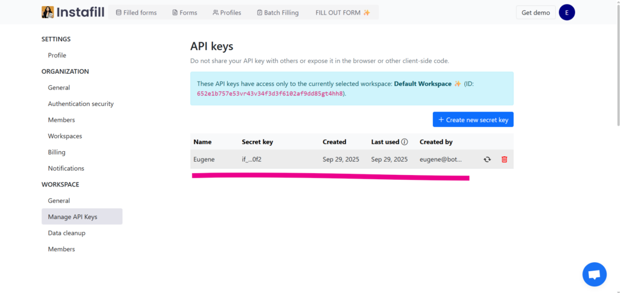
Task: Open the user avatar menu
Action: point(567,12)
